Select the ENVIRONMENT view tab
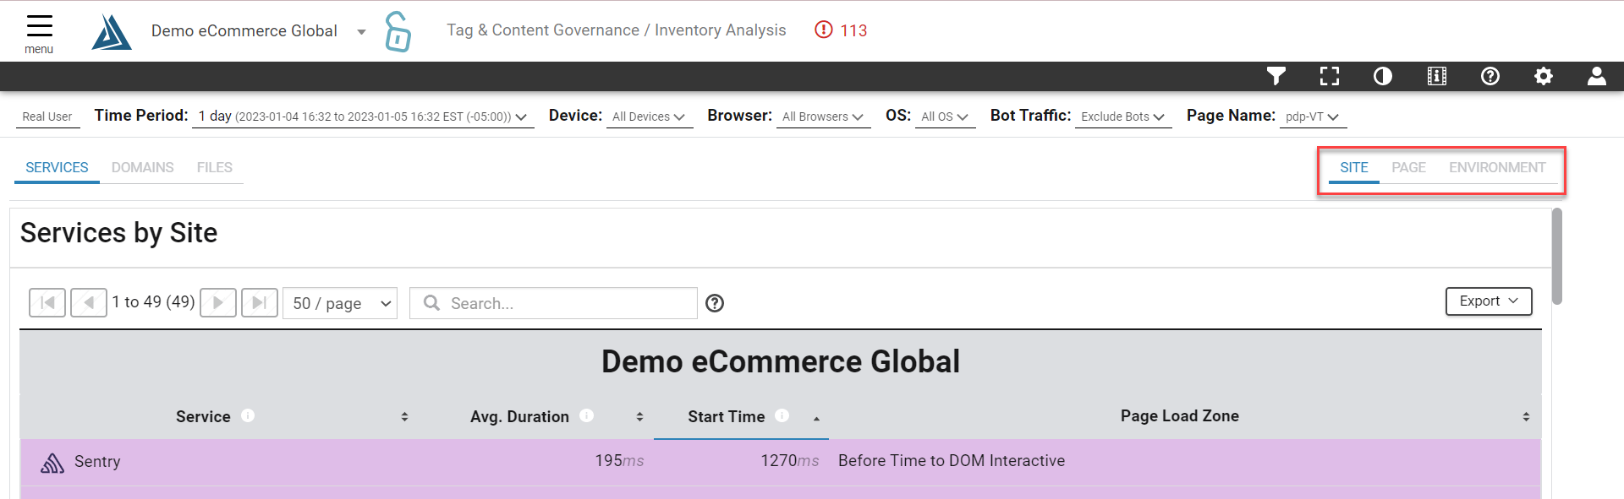1624x499 pixels. click(1497, 167)
